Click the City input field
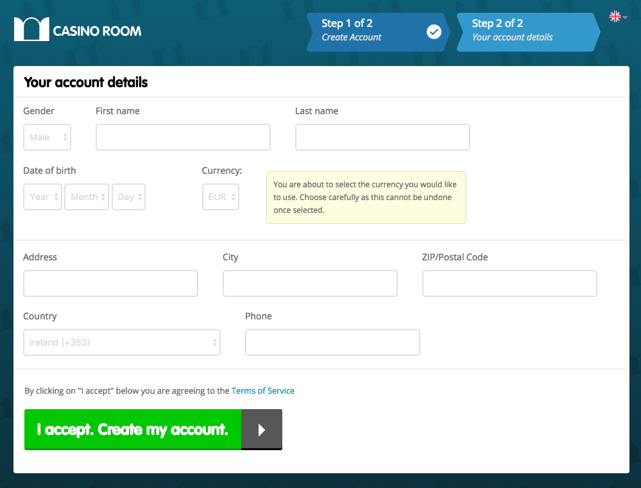 coord(310,283)
